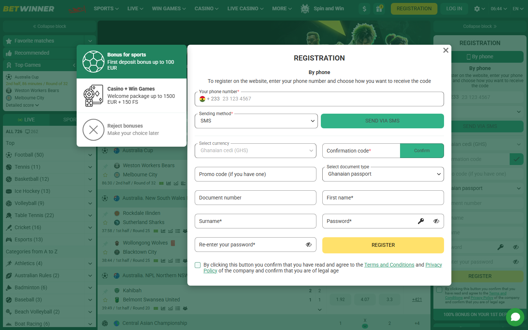Viewport: 528px width, 330px height.
Task: Click the Table Tennis icon
Action: coord(9,216)
